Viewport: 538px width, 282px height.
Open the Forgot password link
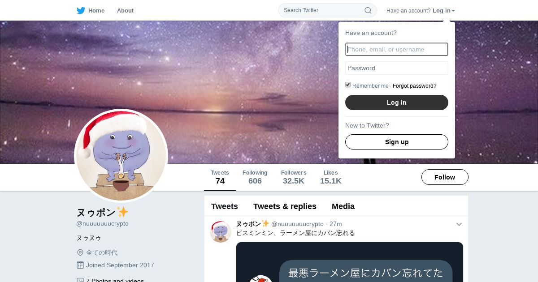click(x=415, y=86)
